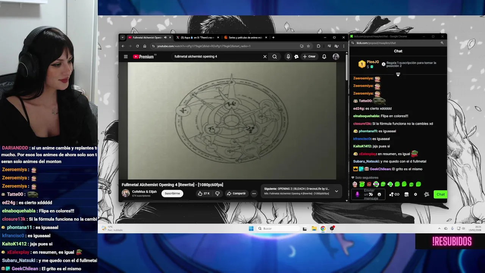Screen dimensions: 485x273
Task: Collapse the Kick chat leaderboard handle
Action: tap(398, 74)
